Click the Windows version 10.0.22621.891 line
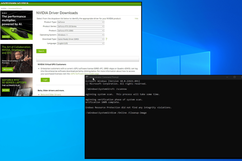 [x=113, y=81]
